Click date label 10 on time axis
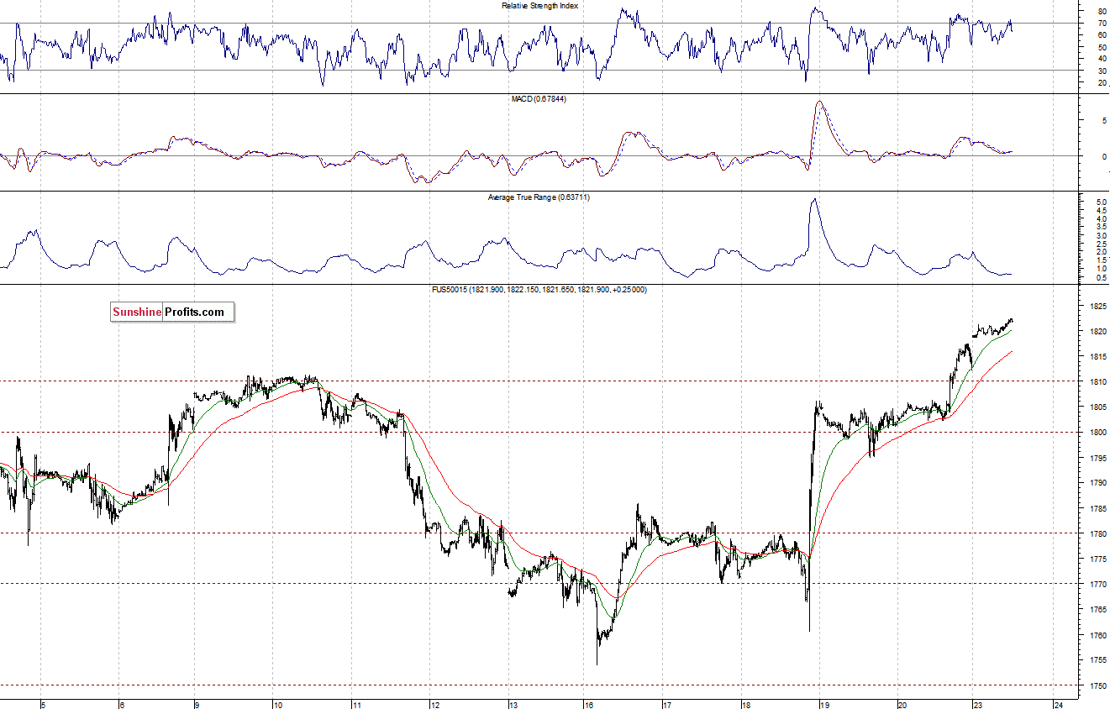This screenshot has width=1110, height=709. (x=278, y=705)
